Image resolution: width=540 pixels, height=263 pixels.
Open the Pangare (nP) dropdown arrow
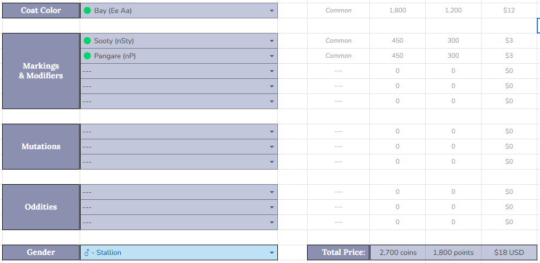click(x=271, y=56)
